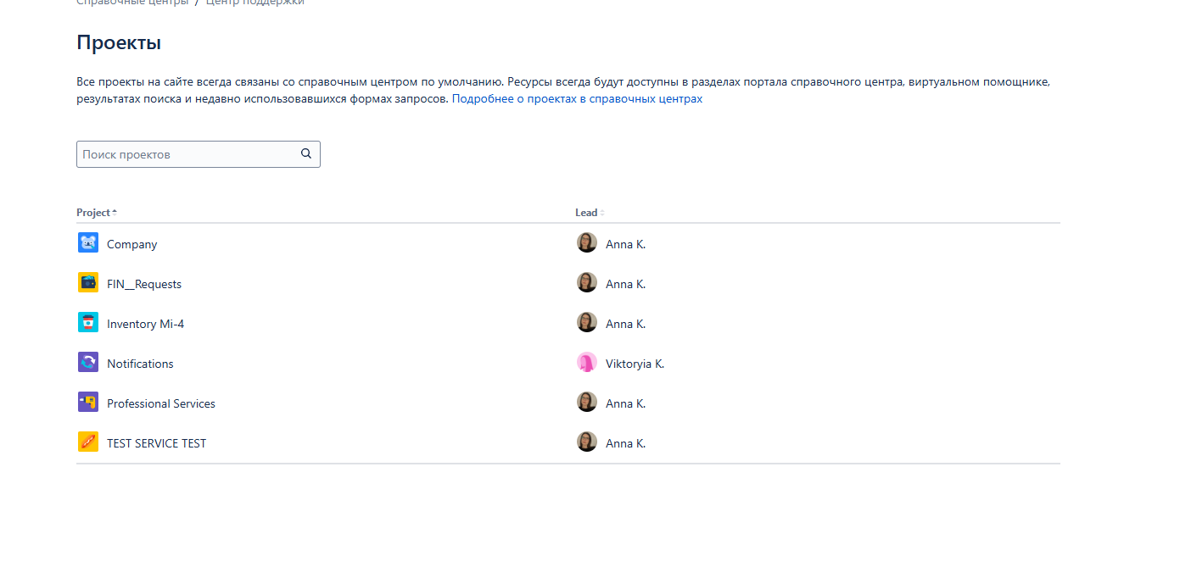Click Viktoryia K. lead name
Image resolution: width=1180 pixels, height=567 pixels.
(635, 364)
